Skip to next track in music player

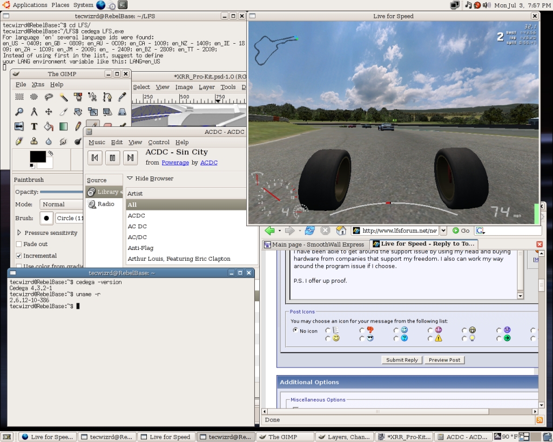click(x=130, y=158)
